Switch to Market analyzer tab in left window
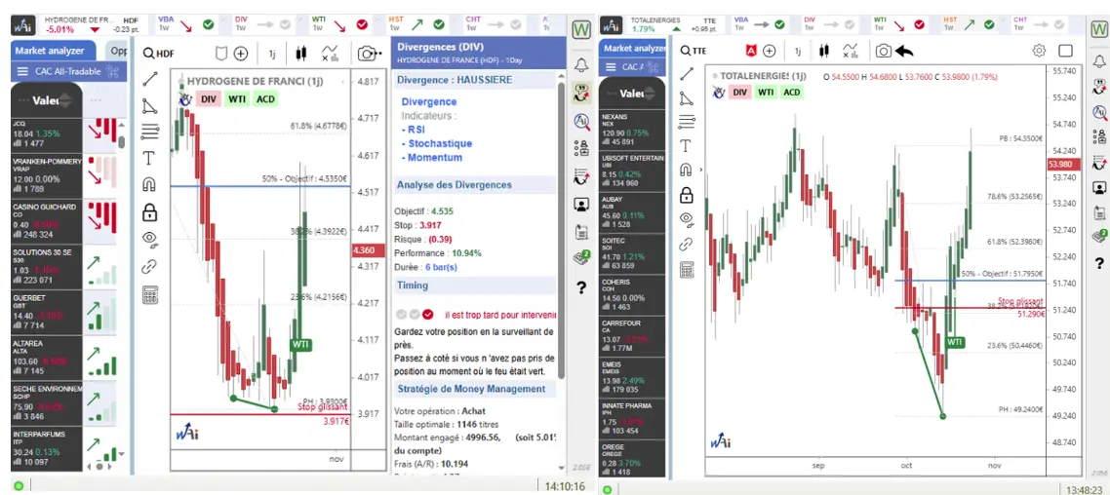This screenshot has width=1110, height=495. pyautogui.click(x=53, y=51)
